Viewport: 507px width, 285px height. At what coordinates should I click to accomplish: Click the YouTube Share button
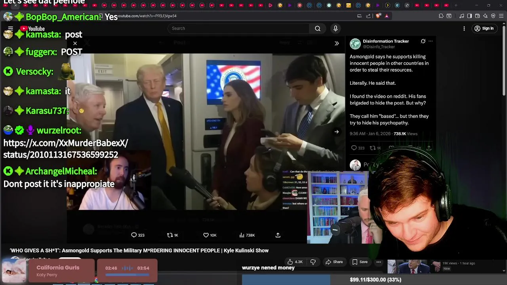pos(334,262)
